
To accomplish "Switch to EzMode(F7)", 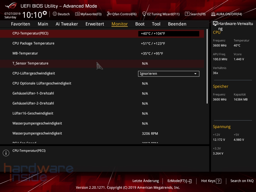I will [177, 181].
